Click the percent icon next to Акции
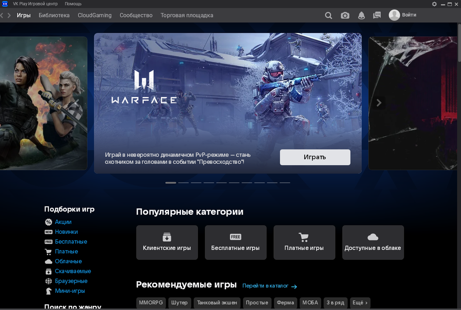The width and height of the screenshot is (461, 310). coord(48,222)
